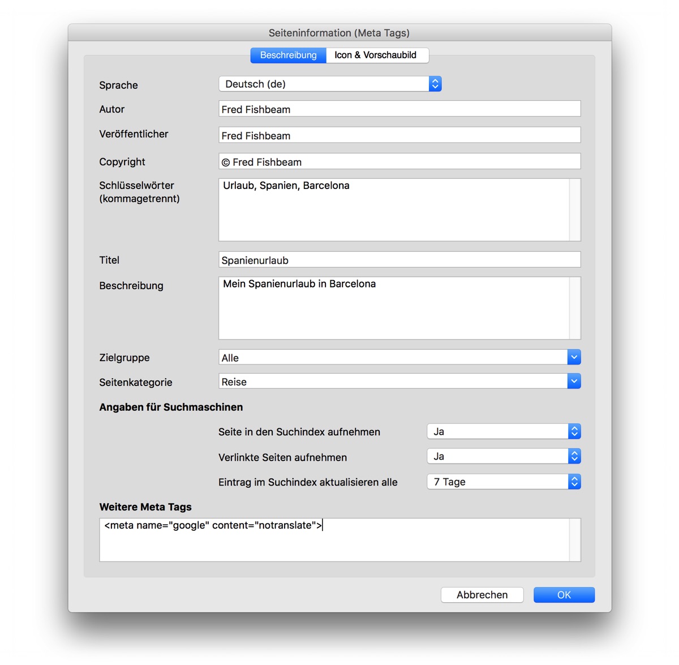The image size is (679, 665).
Task: Click into the Weitere Meta Tags field
Action: click(334, 540)
